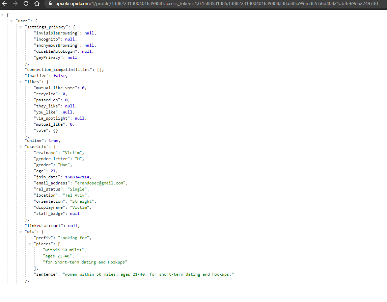387x302 pixels.
Task: Collapse the root JSON object triangle
Action: click(2, 15)
